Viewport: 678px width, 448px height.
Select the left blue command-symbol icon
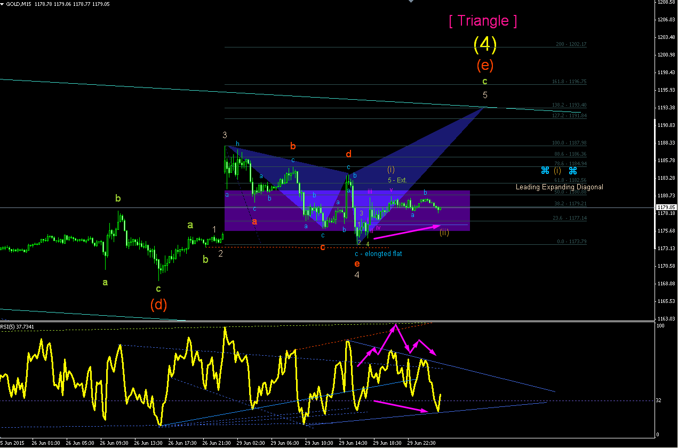click(x=545, y=171)
